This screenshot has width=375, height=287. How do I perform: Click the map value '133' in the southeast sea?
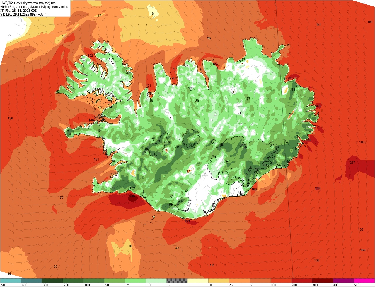pyautogui.click(x=361, y=229)
